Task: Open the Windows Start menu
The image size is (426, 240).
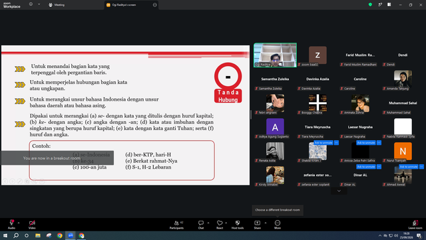Action: click(5, 235)
